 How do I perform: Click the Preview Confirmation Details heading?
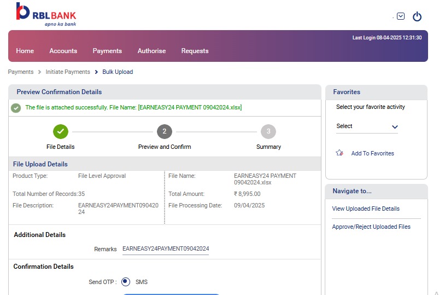click(59, 92)
